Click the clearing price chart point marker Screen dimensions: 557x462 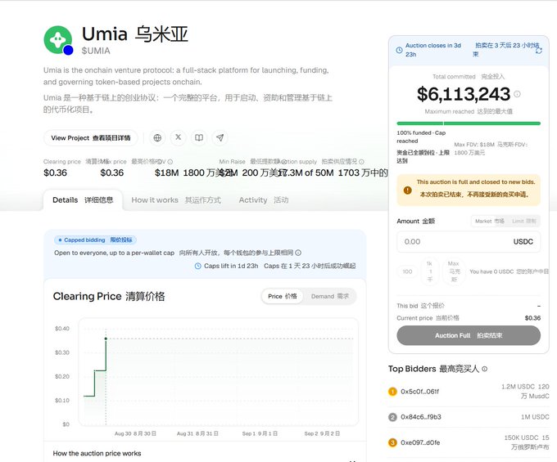tap(106, 339)
